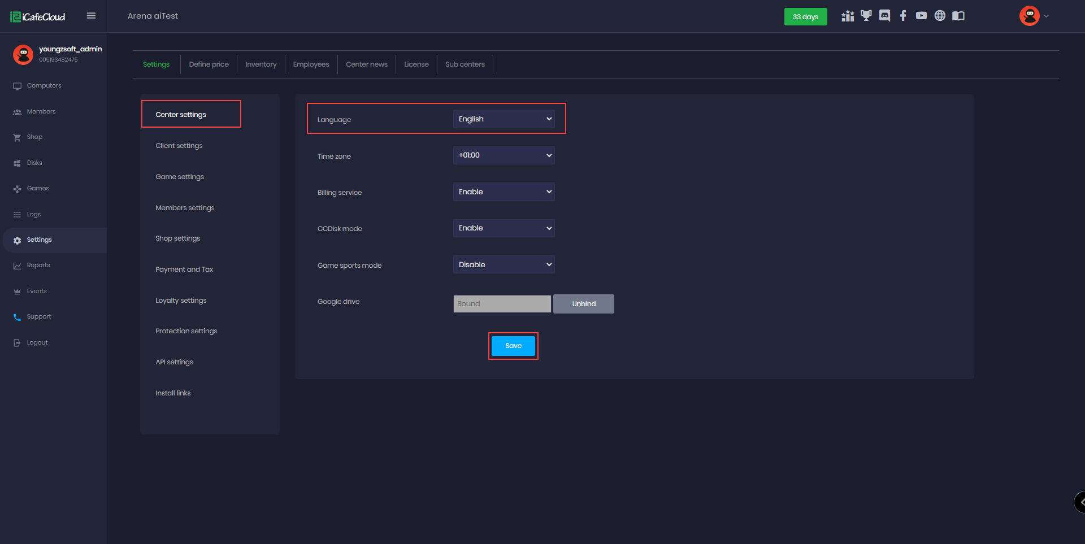
Task: Open the Game sports mode dropdown
Action: click(504, 264)
